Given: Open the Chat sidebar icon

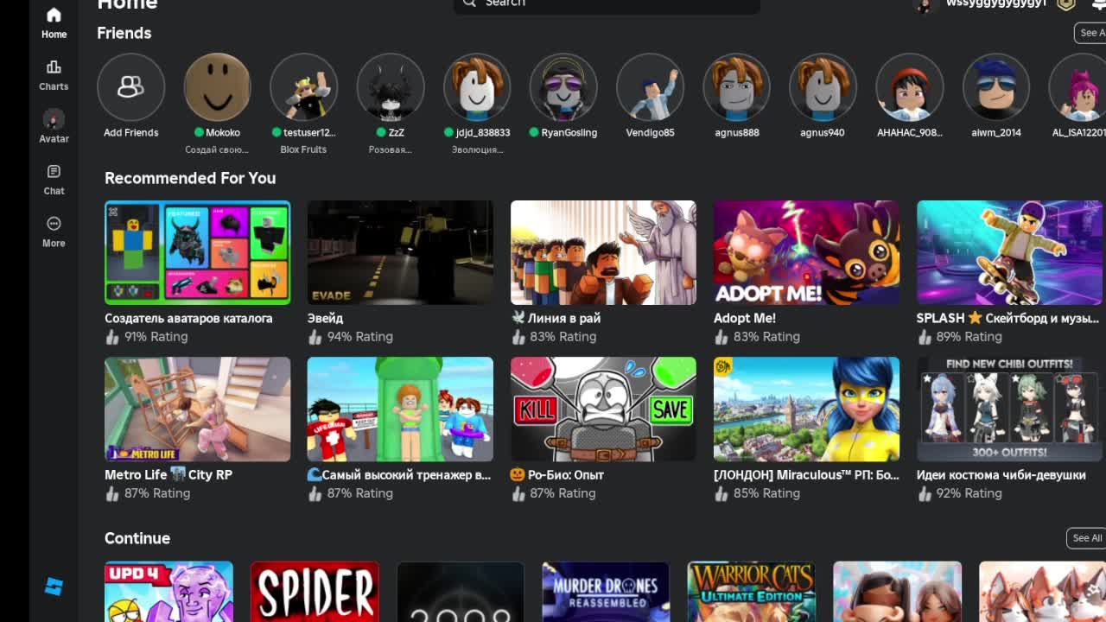Looking at the screenshot, I should coord(54,172).
